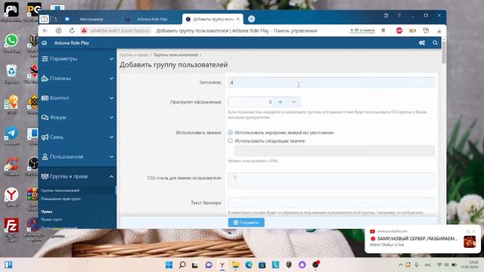
Task: Click breadcrumb link Группы пользователей
Action: [x=175, y=55]
